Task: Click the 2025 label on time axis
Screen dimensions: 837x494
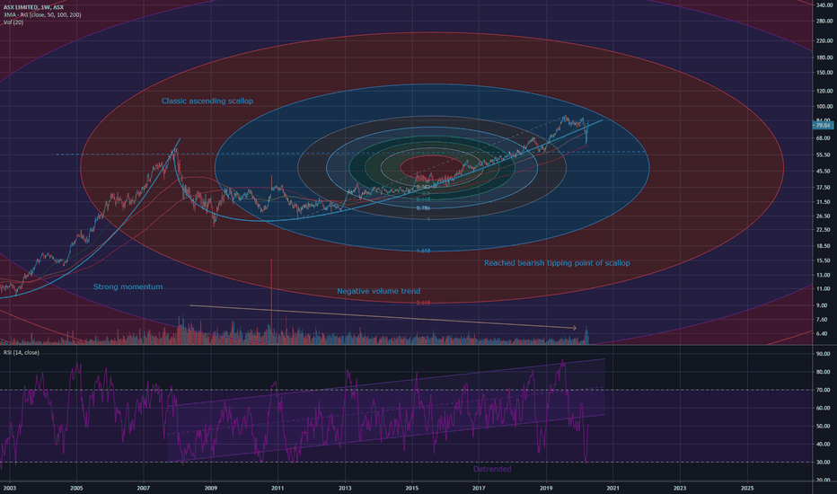Action: pos(747,488)
